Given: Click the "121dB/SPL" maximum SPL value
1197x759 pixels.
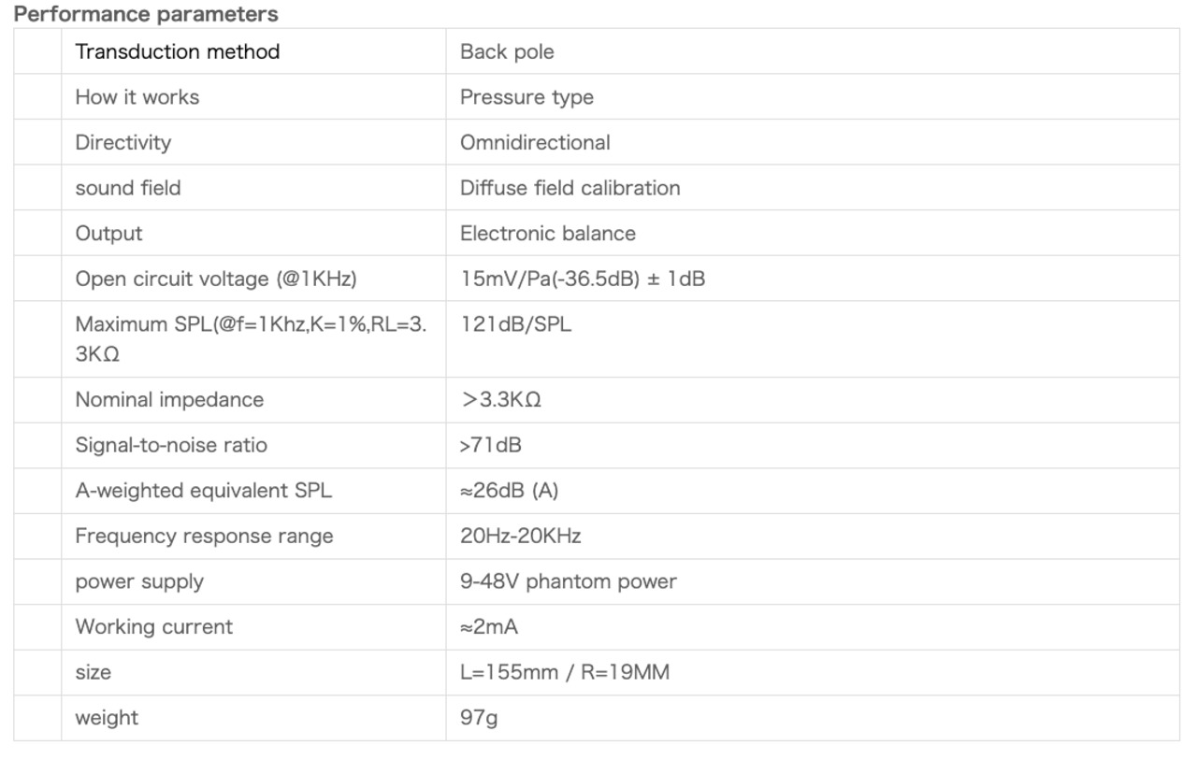Looking at the screenshot, I should pos(515,324).
